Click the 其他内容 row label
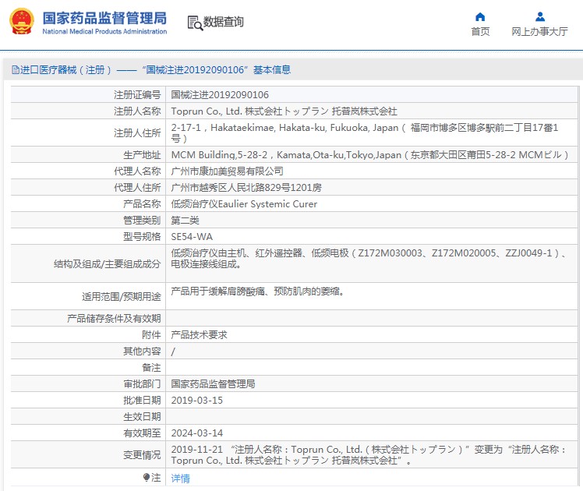This screenshot has height=491, width=583. 142,351
